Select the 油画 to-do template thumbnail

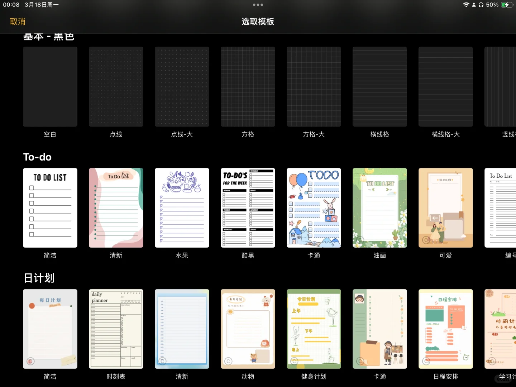pos(380,208)
